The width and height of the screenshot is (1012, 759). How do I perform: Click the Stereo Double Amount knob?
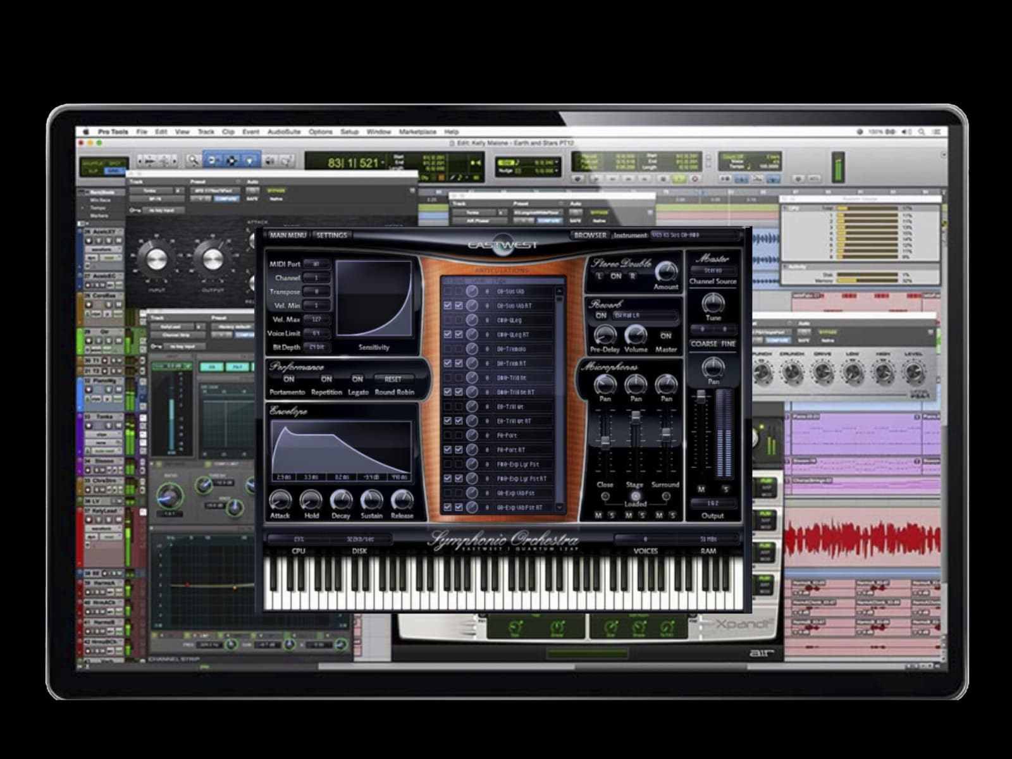[665, 271]
